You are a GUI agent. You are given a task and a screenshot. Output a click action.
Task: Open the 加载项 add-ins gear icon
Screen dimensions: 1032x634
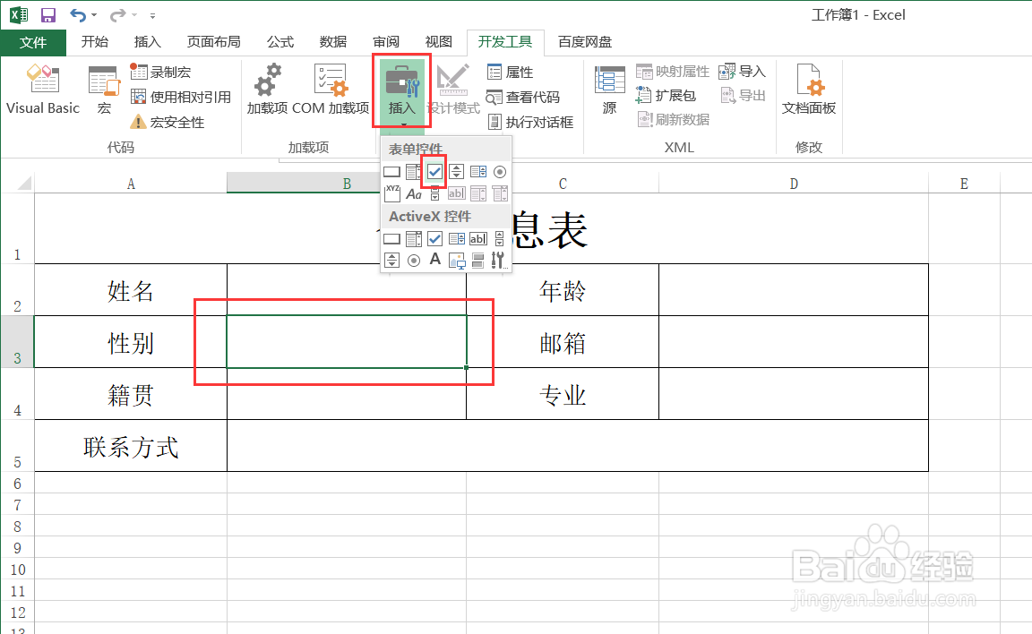click(x=267, y=90)
